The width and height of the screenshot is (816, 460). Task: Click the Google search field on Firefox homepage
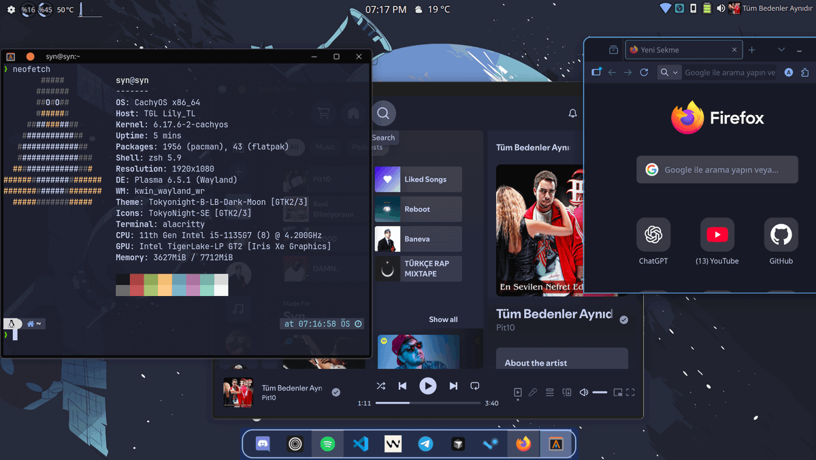(717, 169)
